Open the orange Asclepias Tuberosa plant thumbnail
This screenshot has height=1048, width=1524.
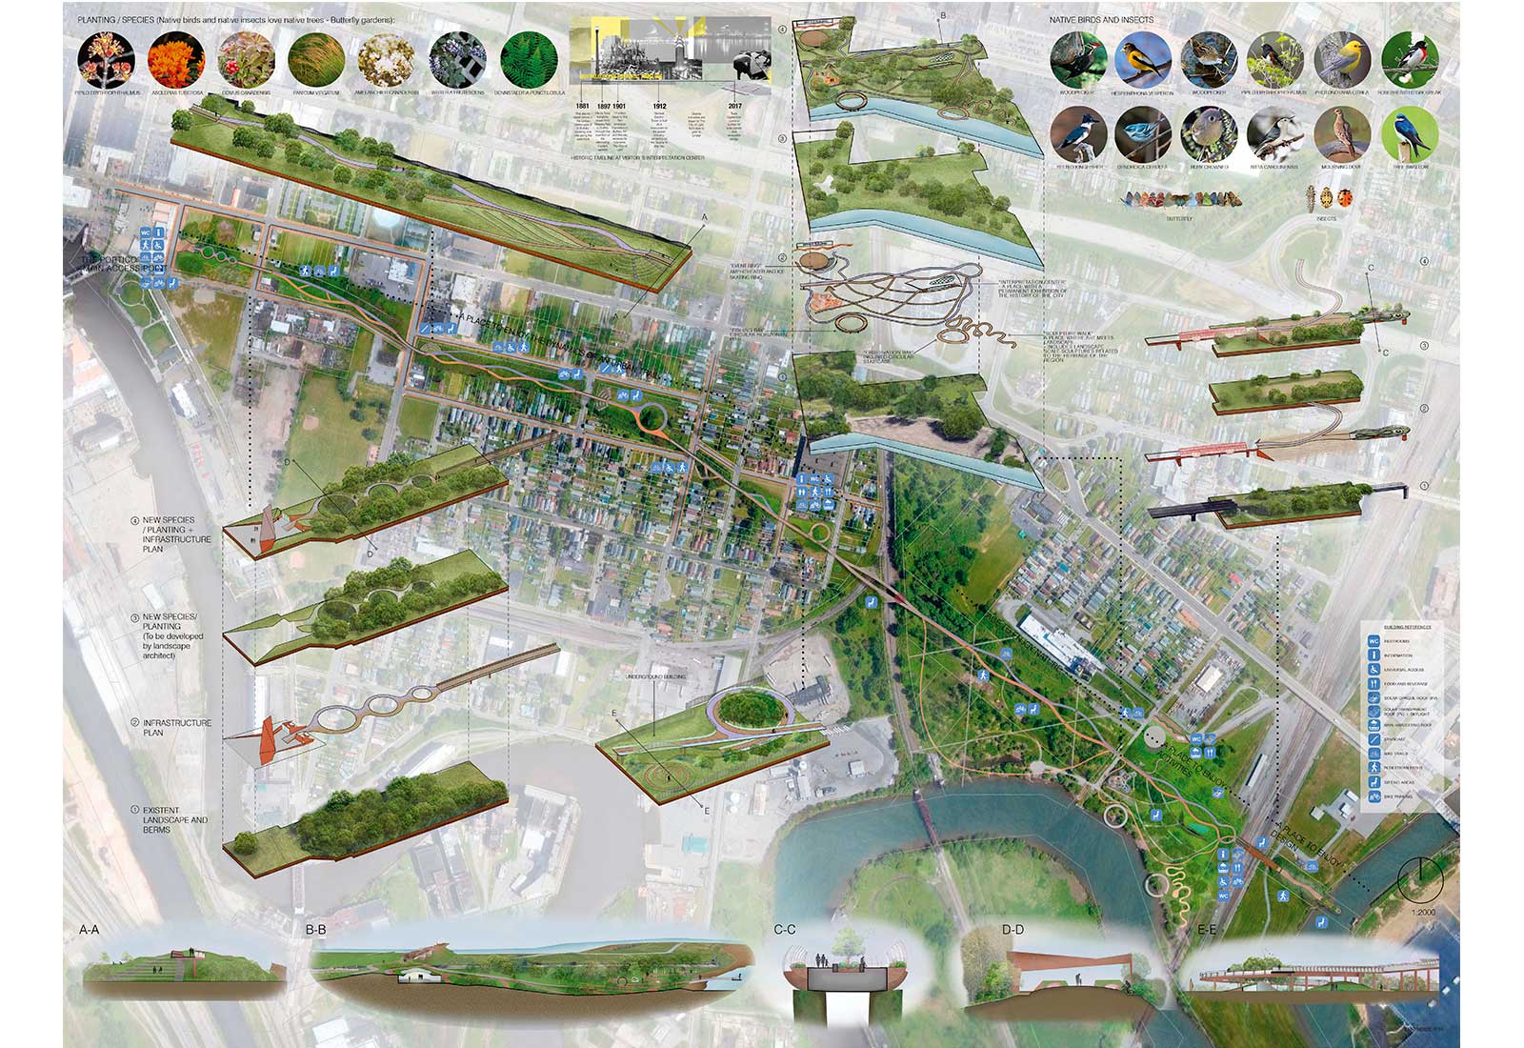[x=176, y=59]
